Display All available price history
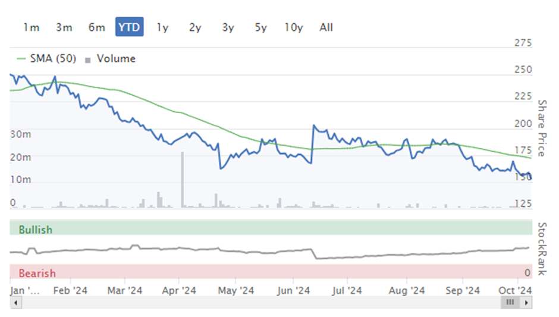Viewport: 559px width, 317px height. click(x=326, y=27)
